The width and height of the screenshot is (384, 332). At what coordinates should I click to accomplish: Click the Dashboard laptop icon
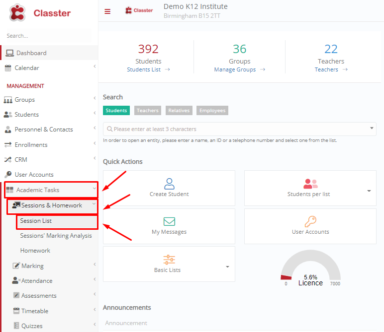(x=10, y=53)
